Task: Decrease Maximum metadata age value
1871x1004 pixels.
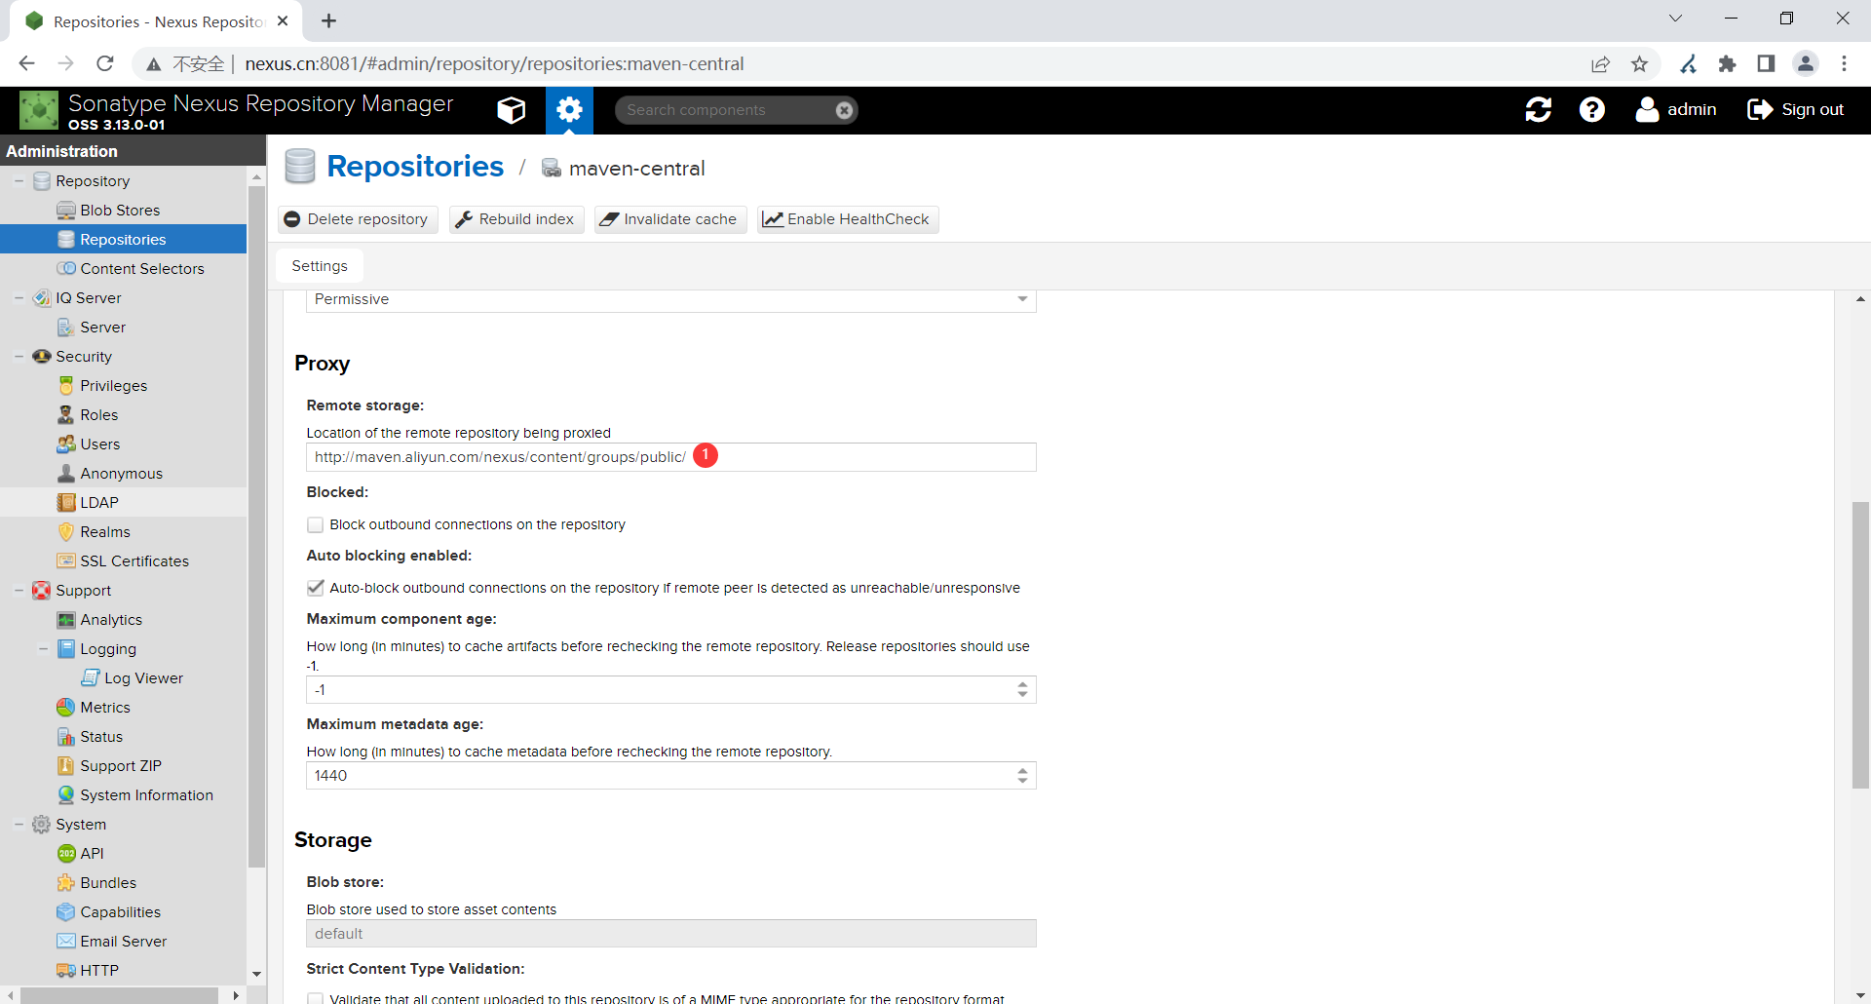Action: tap(1022, 781)
